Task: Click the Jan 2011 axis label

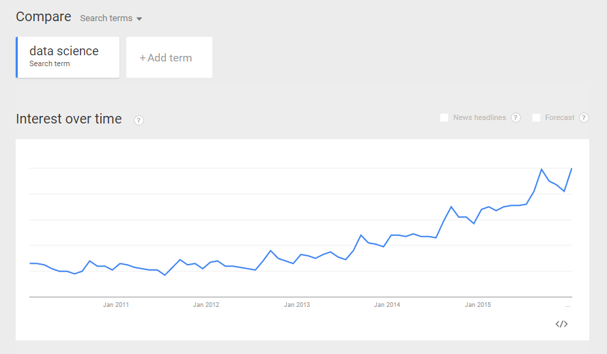Action: tap(116, 305)
